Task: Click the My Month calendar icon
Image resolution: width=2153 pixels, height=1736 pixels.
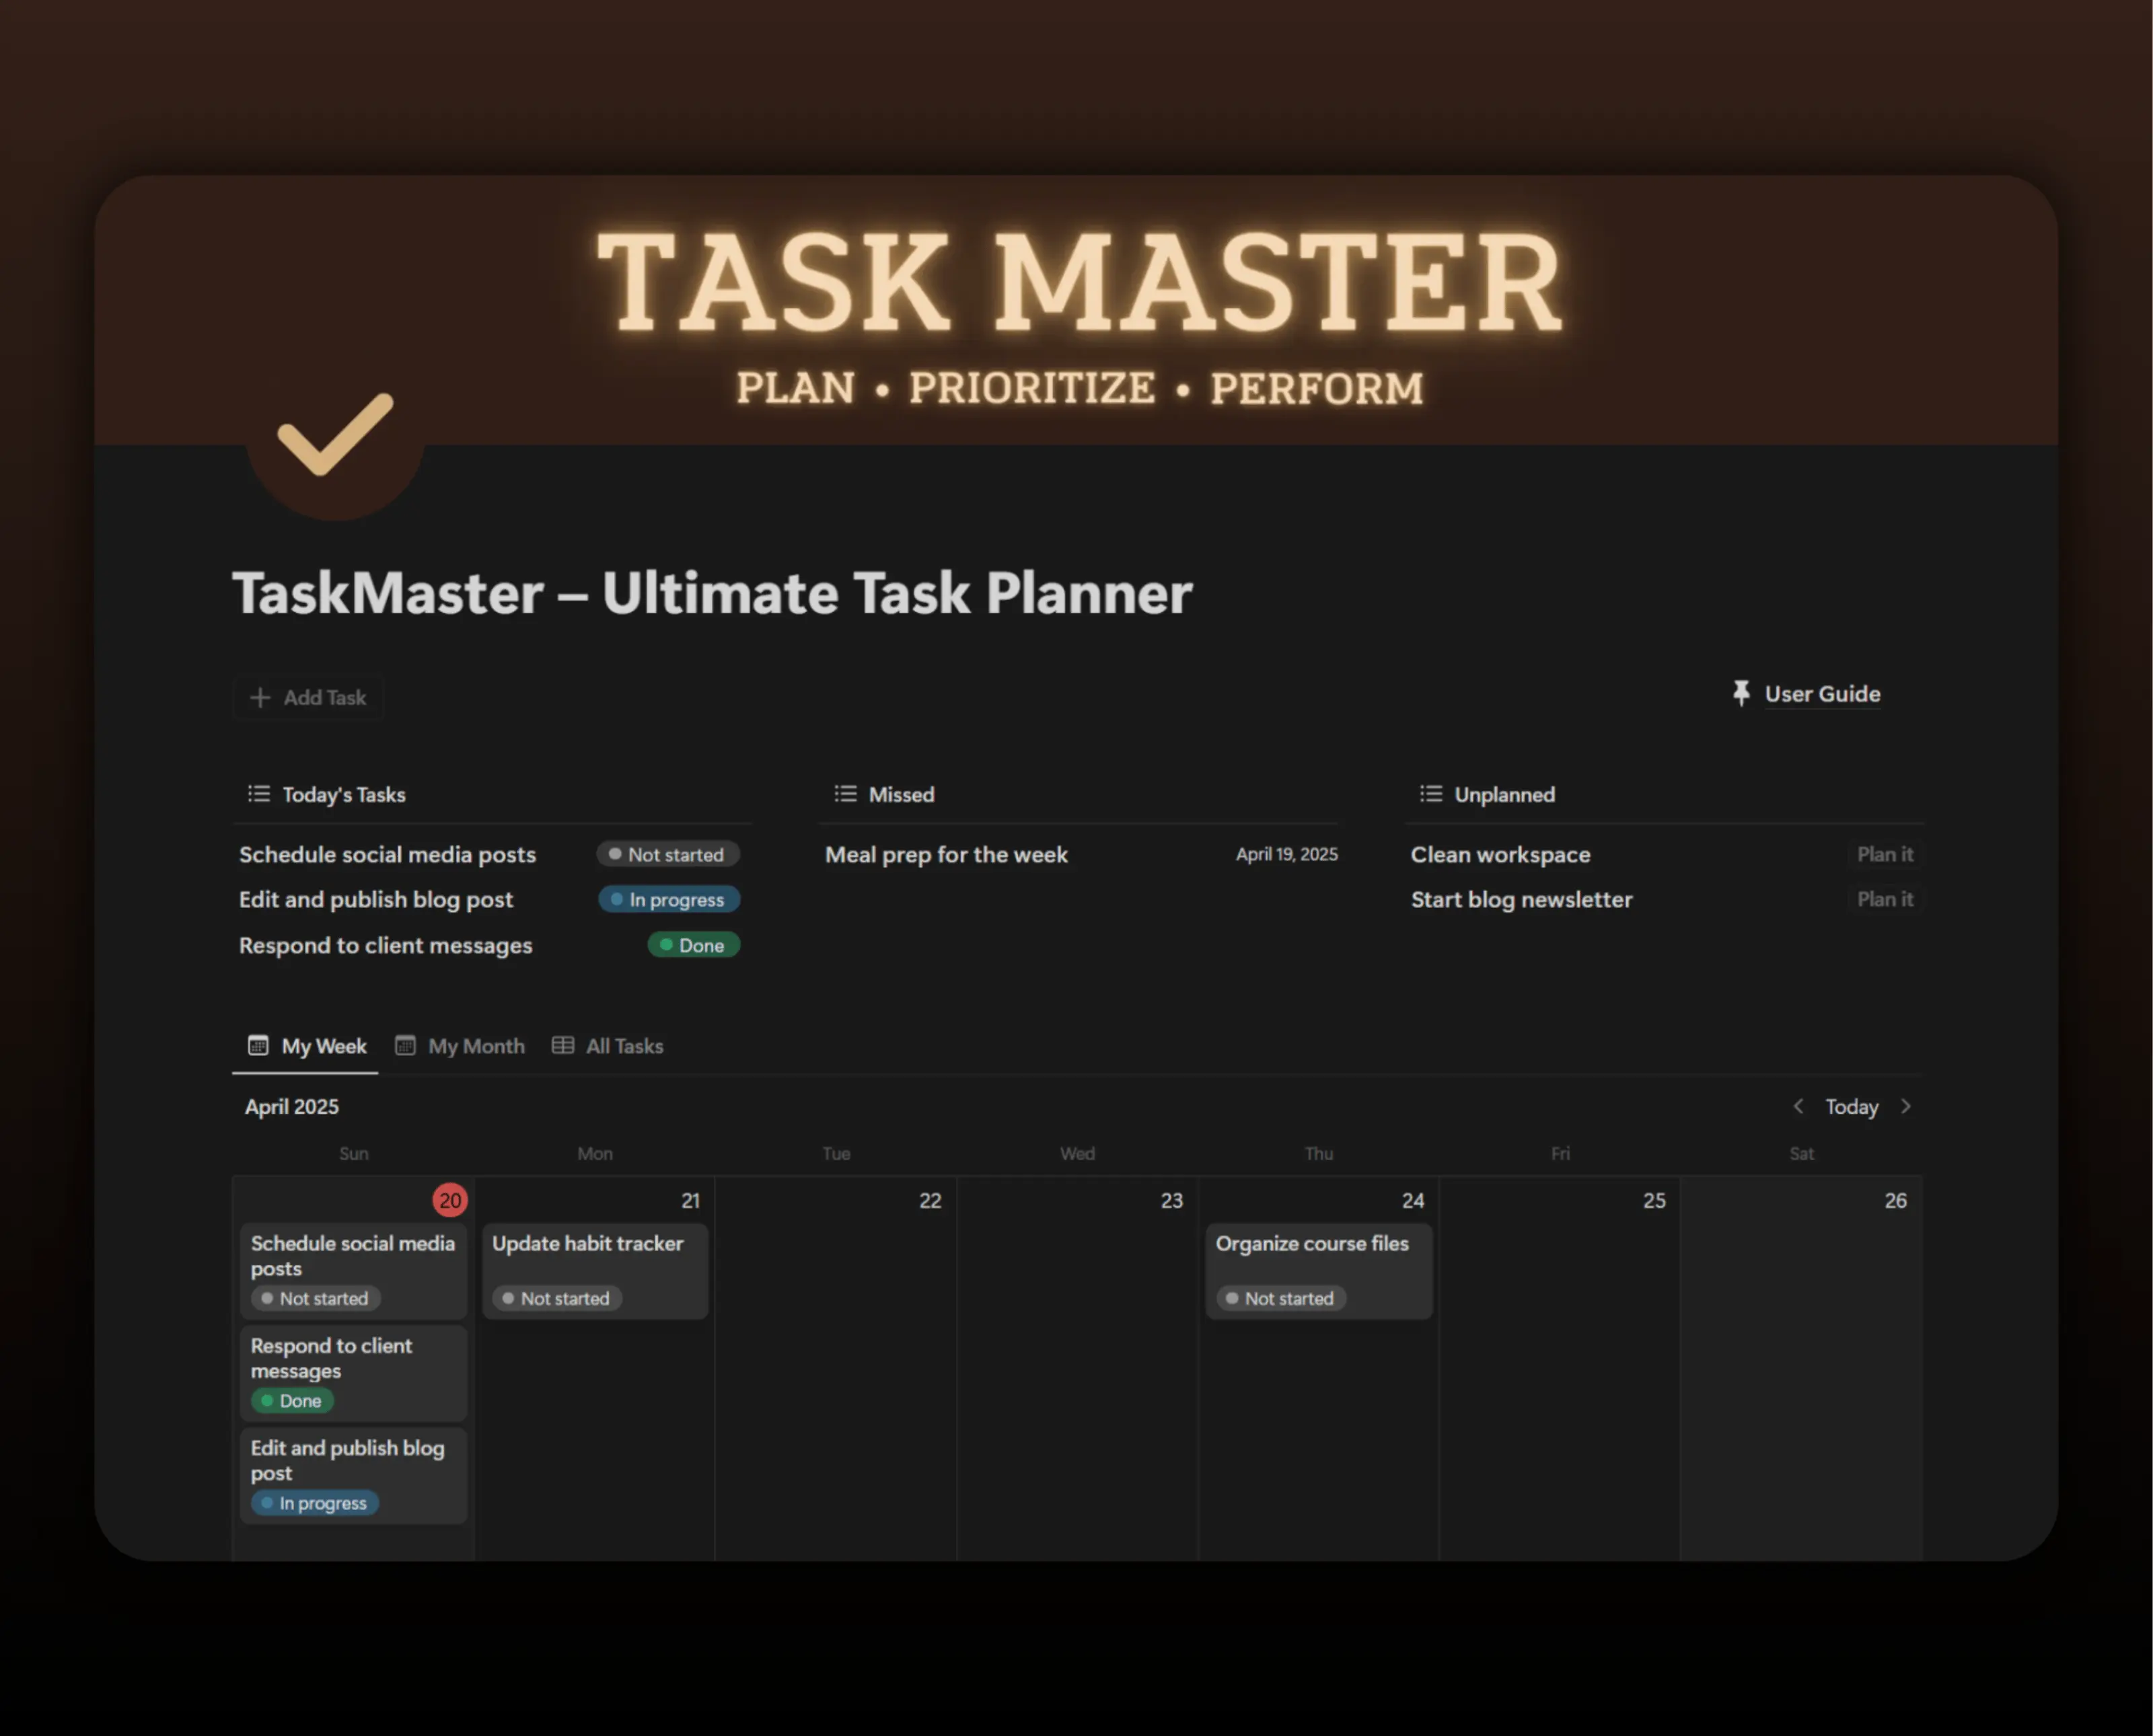Action: pyautogui.click(x=405, y=1045)
